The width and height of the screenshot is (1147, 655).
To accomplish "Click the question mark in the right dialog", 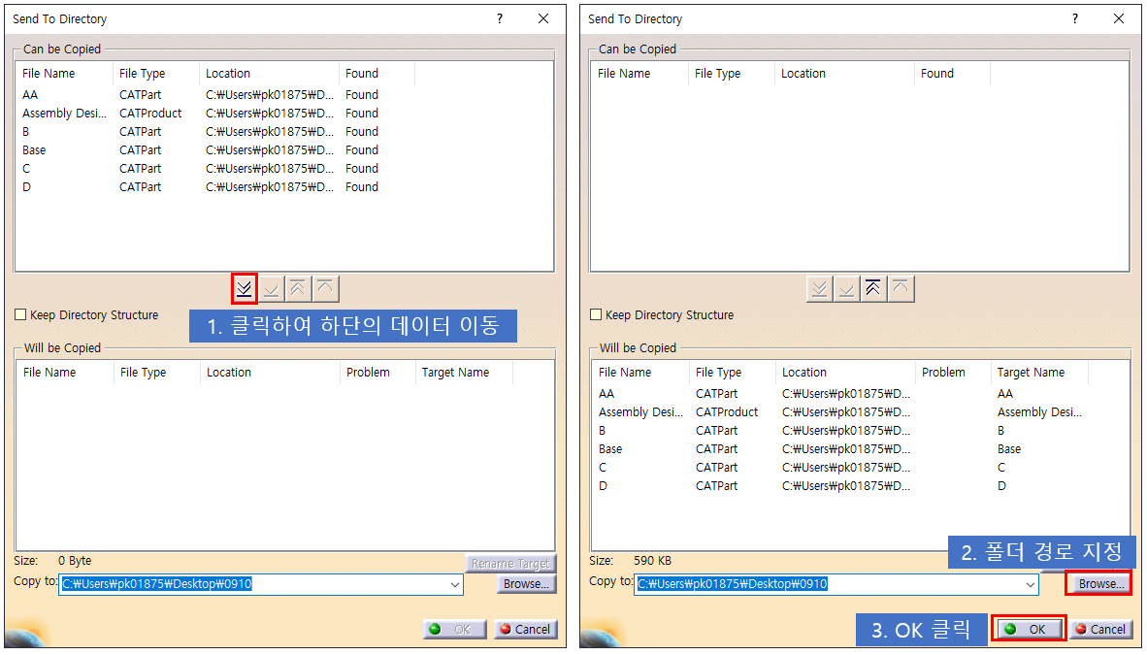I will coord(1074,18).
